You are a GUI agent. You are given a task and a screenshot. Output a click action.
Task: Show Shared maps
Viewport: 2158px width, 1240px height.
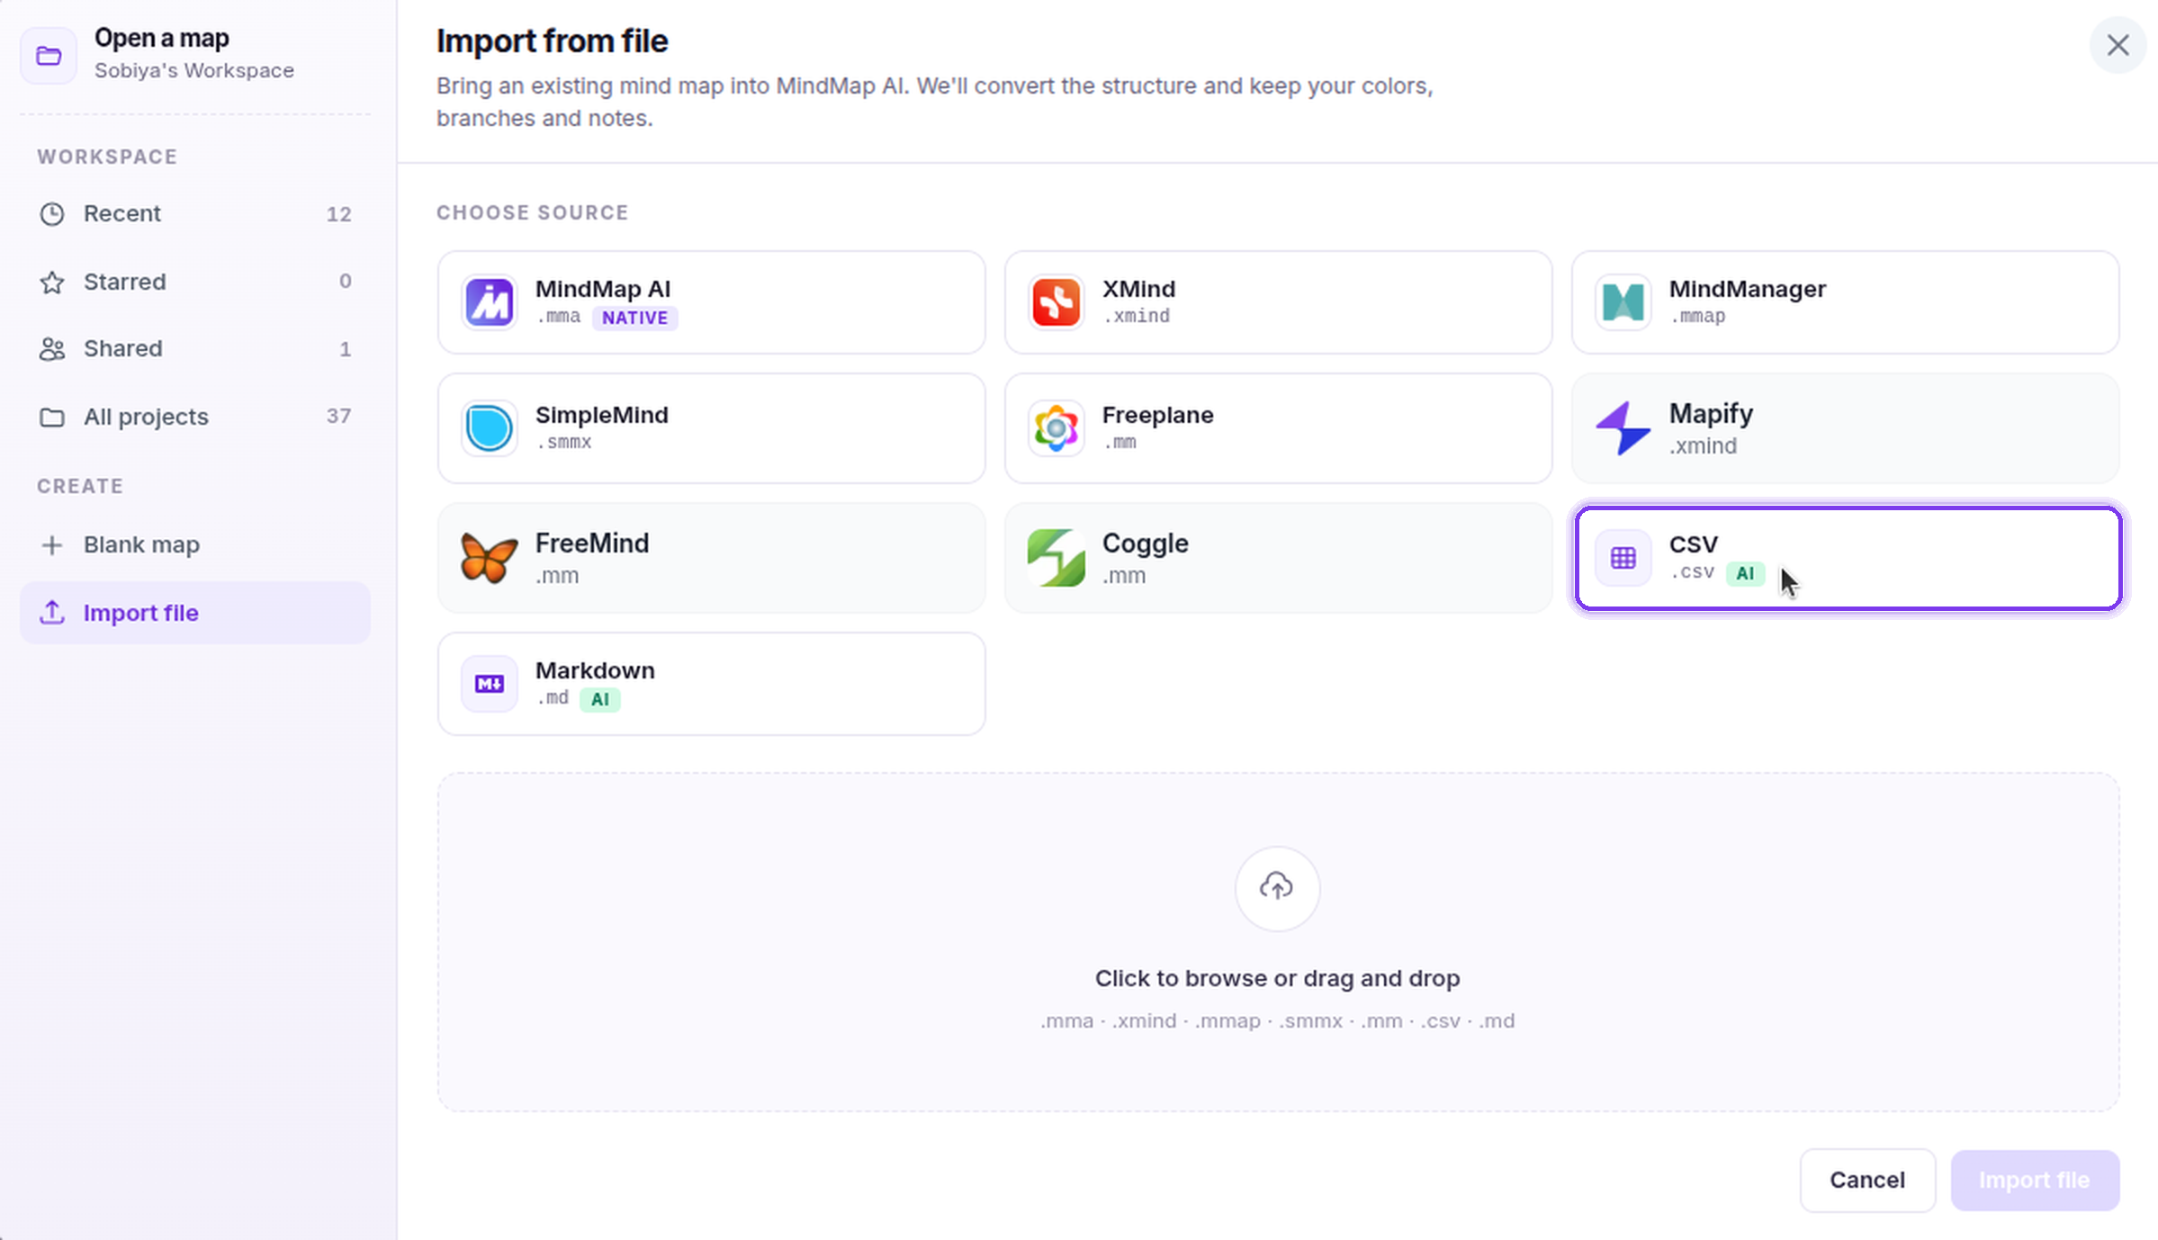tap(195, 348)
